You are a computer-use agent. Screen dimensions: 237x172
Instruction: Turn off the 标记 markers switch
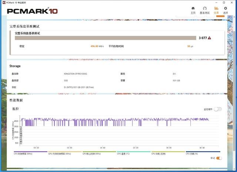point(219,158)
